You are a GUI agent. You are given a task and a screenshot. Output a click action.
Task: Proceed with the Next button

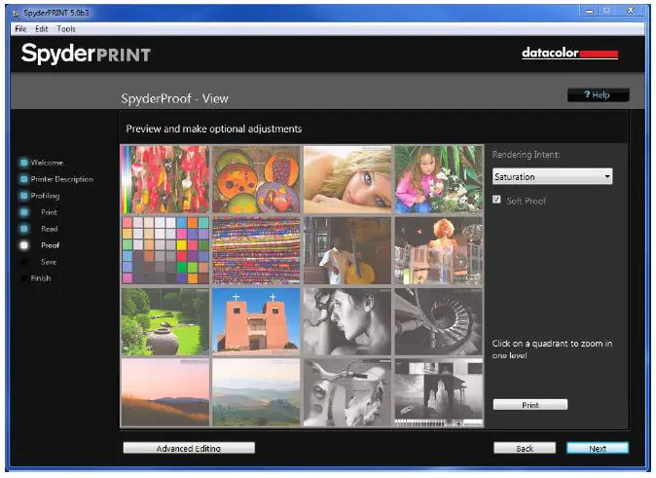(598, 448)
